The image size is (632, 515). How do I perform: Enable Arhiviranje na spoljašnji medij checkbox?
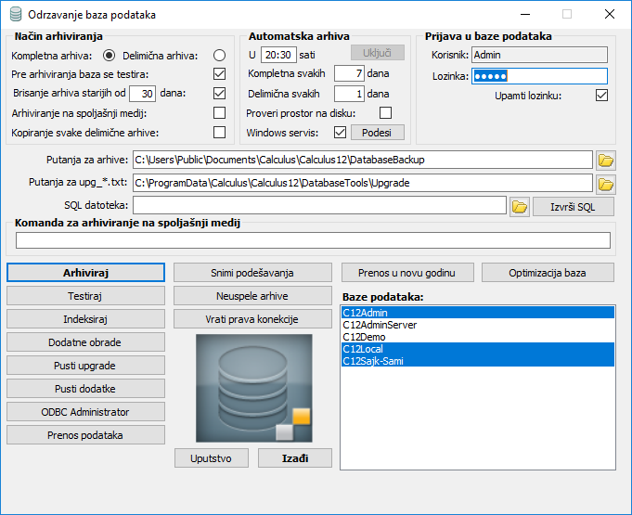[219, 113]
